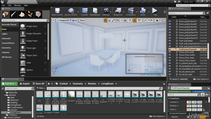
Task: Click the Import button
Action: click(25, 84)
